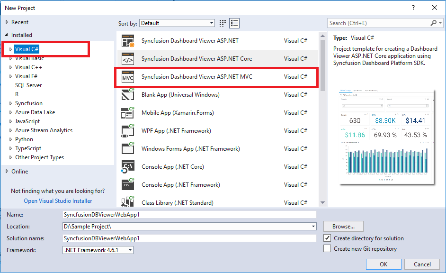This screenshot has width=446, height=273.
Task: Click the Browse... button
Action: 343,227
